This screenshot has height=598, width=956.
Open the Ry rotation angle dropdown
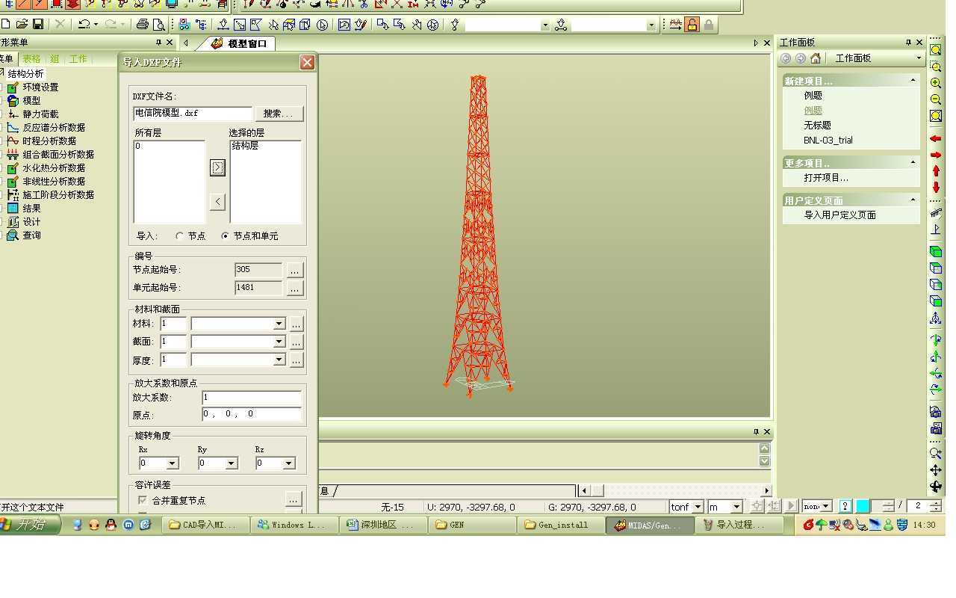point(231,463)
